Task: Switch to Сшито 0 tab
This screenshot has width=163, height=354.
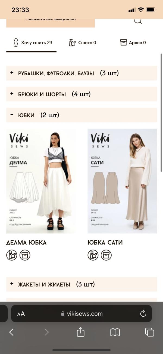Action: [x=83, y=43]
